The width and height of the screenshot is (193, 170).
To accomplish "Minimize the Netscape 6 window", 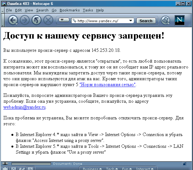I will point(178,4).
